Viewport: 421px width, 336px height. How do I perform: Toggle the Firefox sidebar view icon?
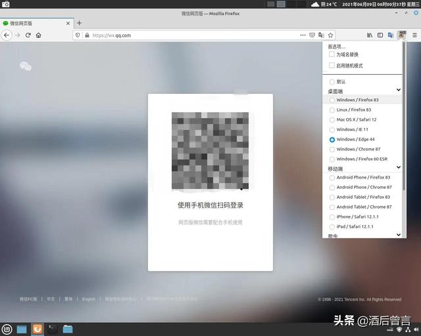click(380, 35)
